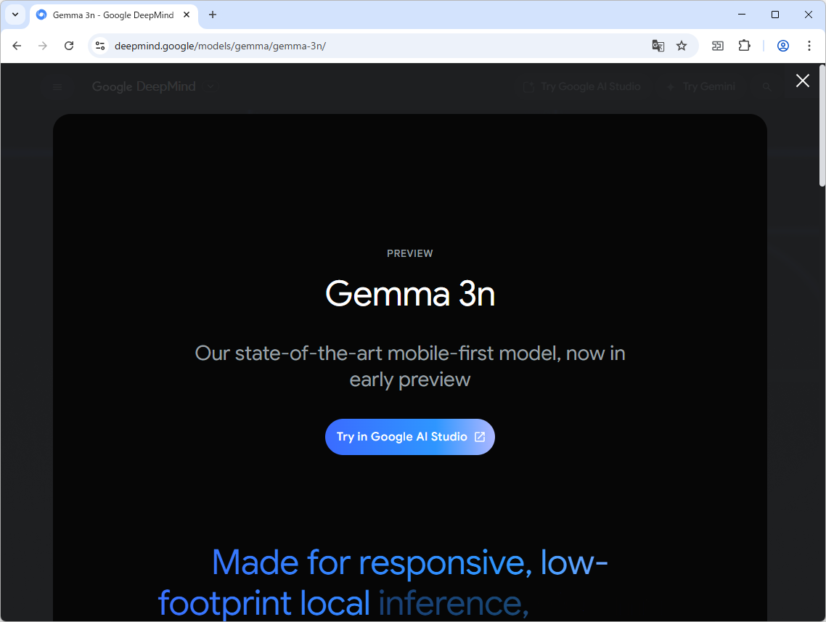Open Try Google AI Studio in the header

pyautogui.click(x=581, y=86)
